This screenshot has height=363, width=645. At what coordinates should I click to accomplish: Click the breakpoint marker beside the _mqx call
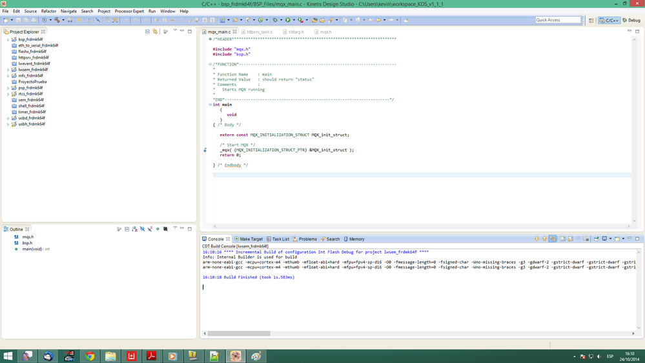(205, 150)
